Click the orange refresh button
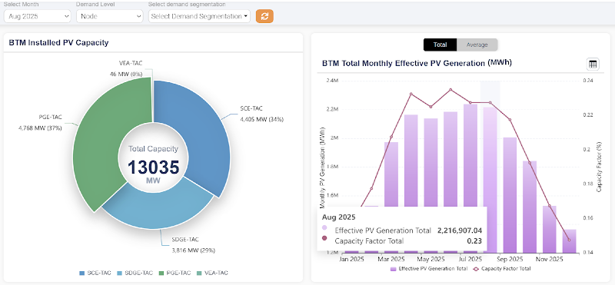615x285 pixels. coord(264,16)
